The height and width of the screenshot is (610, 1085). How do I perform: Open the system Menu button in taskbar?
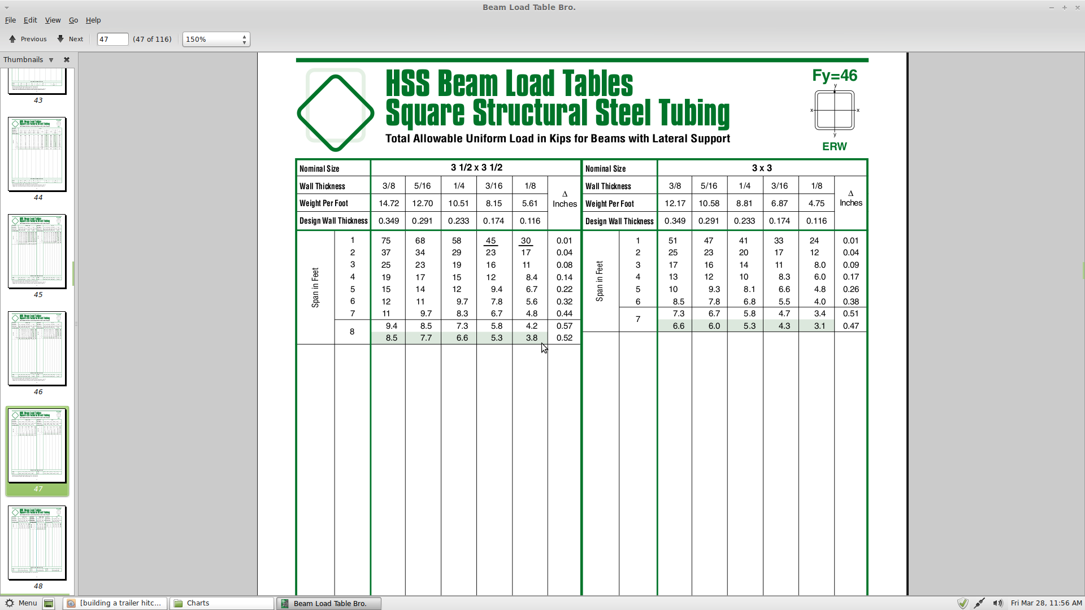21,603
